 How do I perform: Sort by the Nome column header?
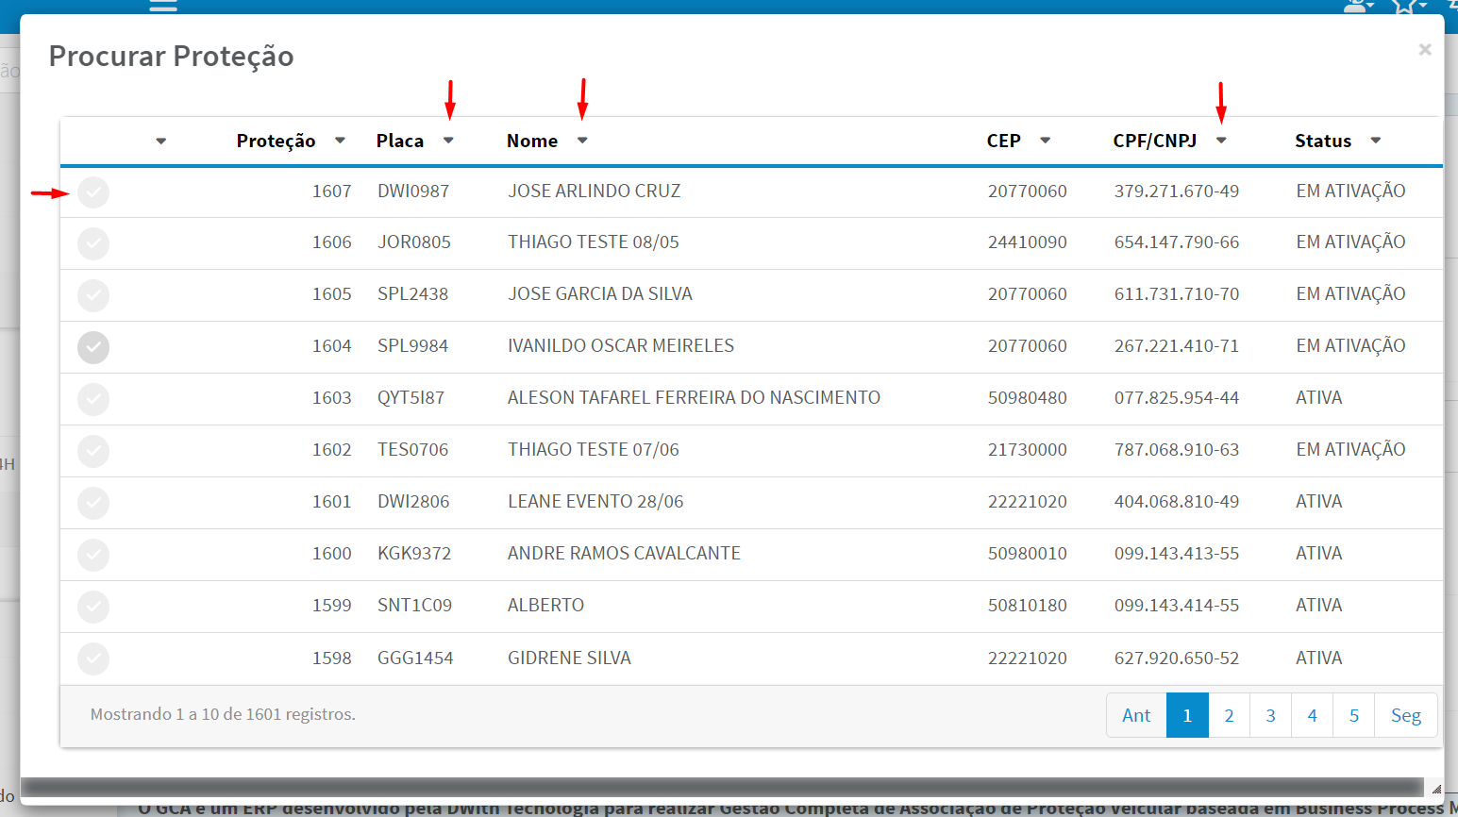tap(532, 141)
